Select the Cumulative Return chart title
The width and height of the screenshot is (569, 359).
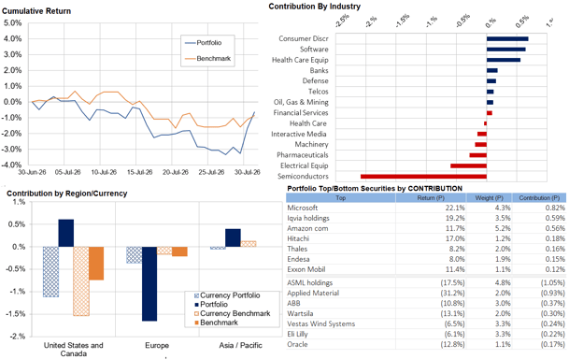(x=36, y=11)
